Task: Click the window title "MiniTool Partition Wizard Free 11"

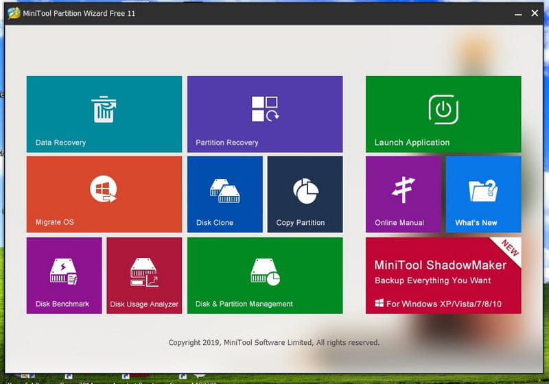Action: point(79,14)
